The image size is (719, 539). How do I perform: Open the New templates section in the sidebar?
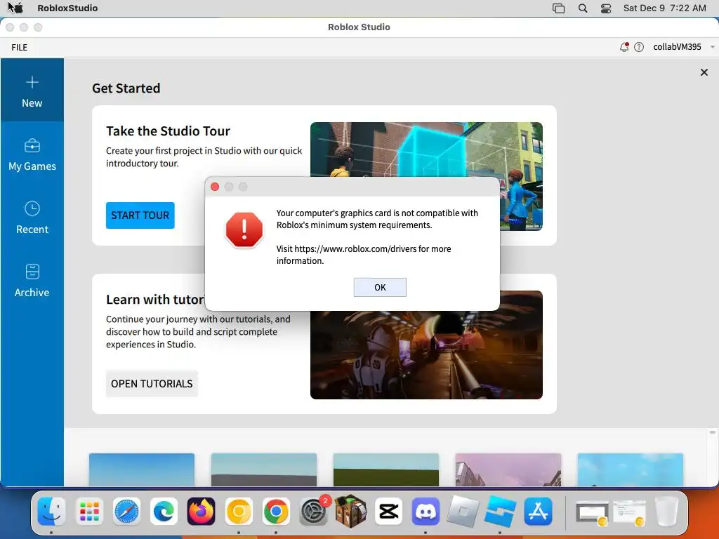pyautogui.click(x=32, y=91)
